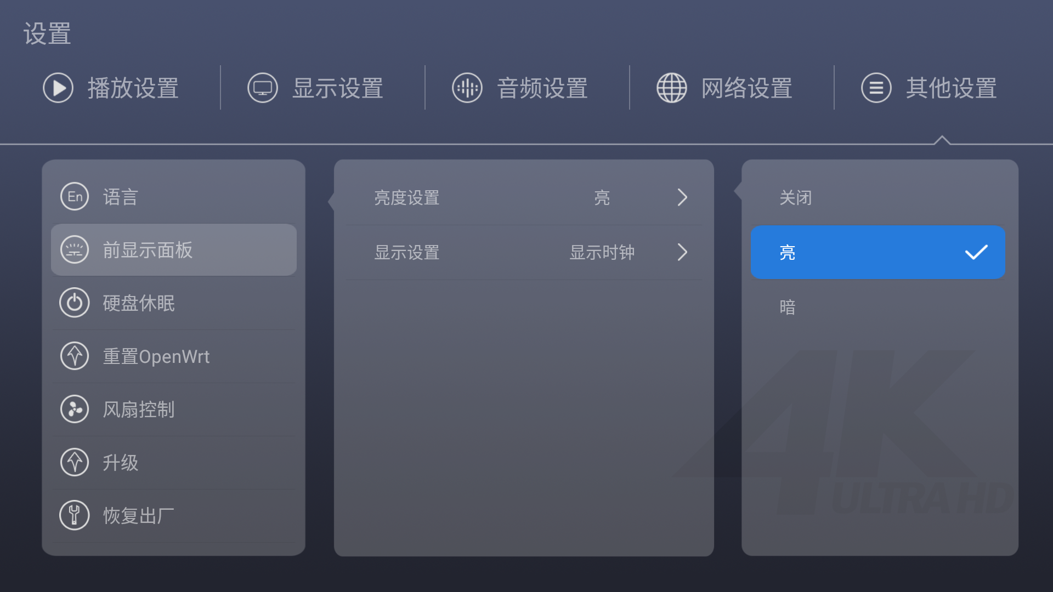1053x592 pixels.
Task: Click the En language icon
Action: [x=75, y=196]
